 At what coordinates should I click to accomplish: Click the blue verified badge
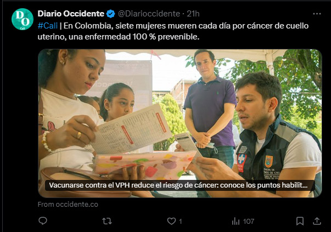(x=111, y=14)
